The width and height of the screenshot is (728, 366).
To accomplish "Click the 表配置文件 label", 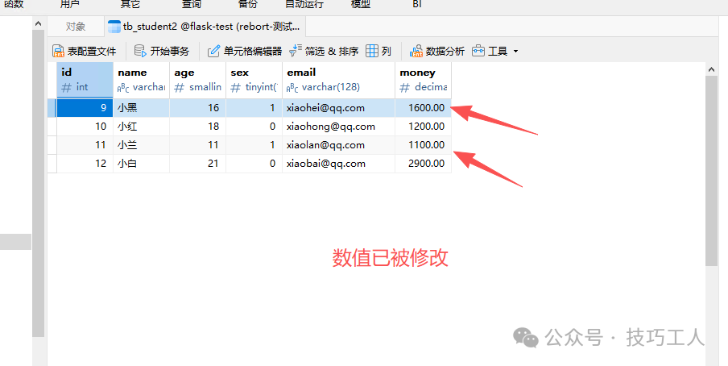I will (92, 51).
